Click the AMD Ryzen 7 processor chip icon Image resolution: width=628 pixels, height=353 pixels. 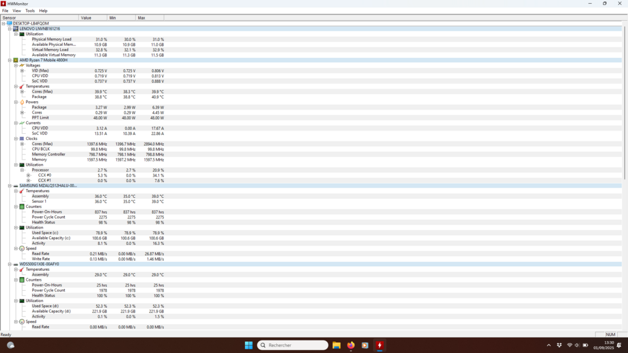coord(16,60)
